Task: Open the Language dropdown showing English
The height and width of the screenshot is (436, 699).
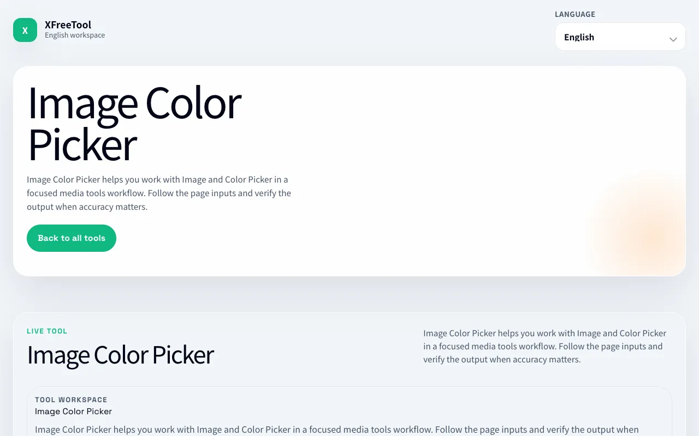Action: coord(620,37)
